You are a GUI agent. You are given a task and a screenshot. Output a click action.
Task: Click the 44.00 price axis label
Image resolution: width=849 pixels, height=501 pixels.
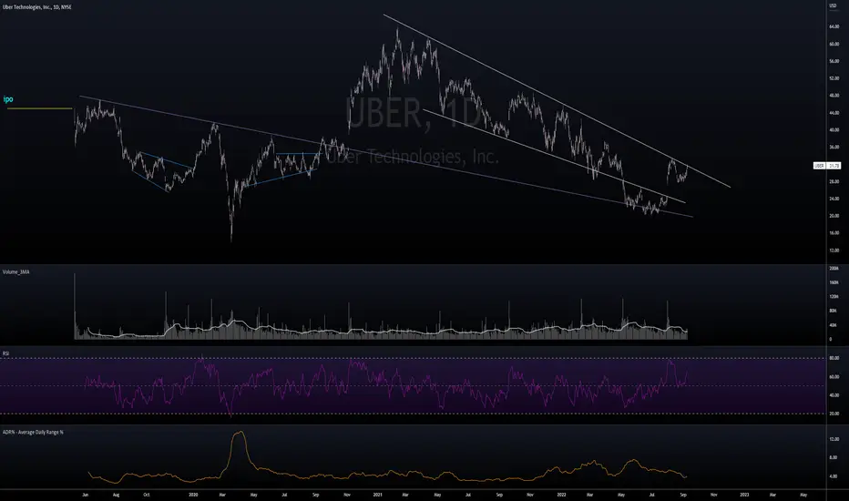834,113
